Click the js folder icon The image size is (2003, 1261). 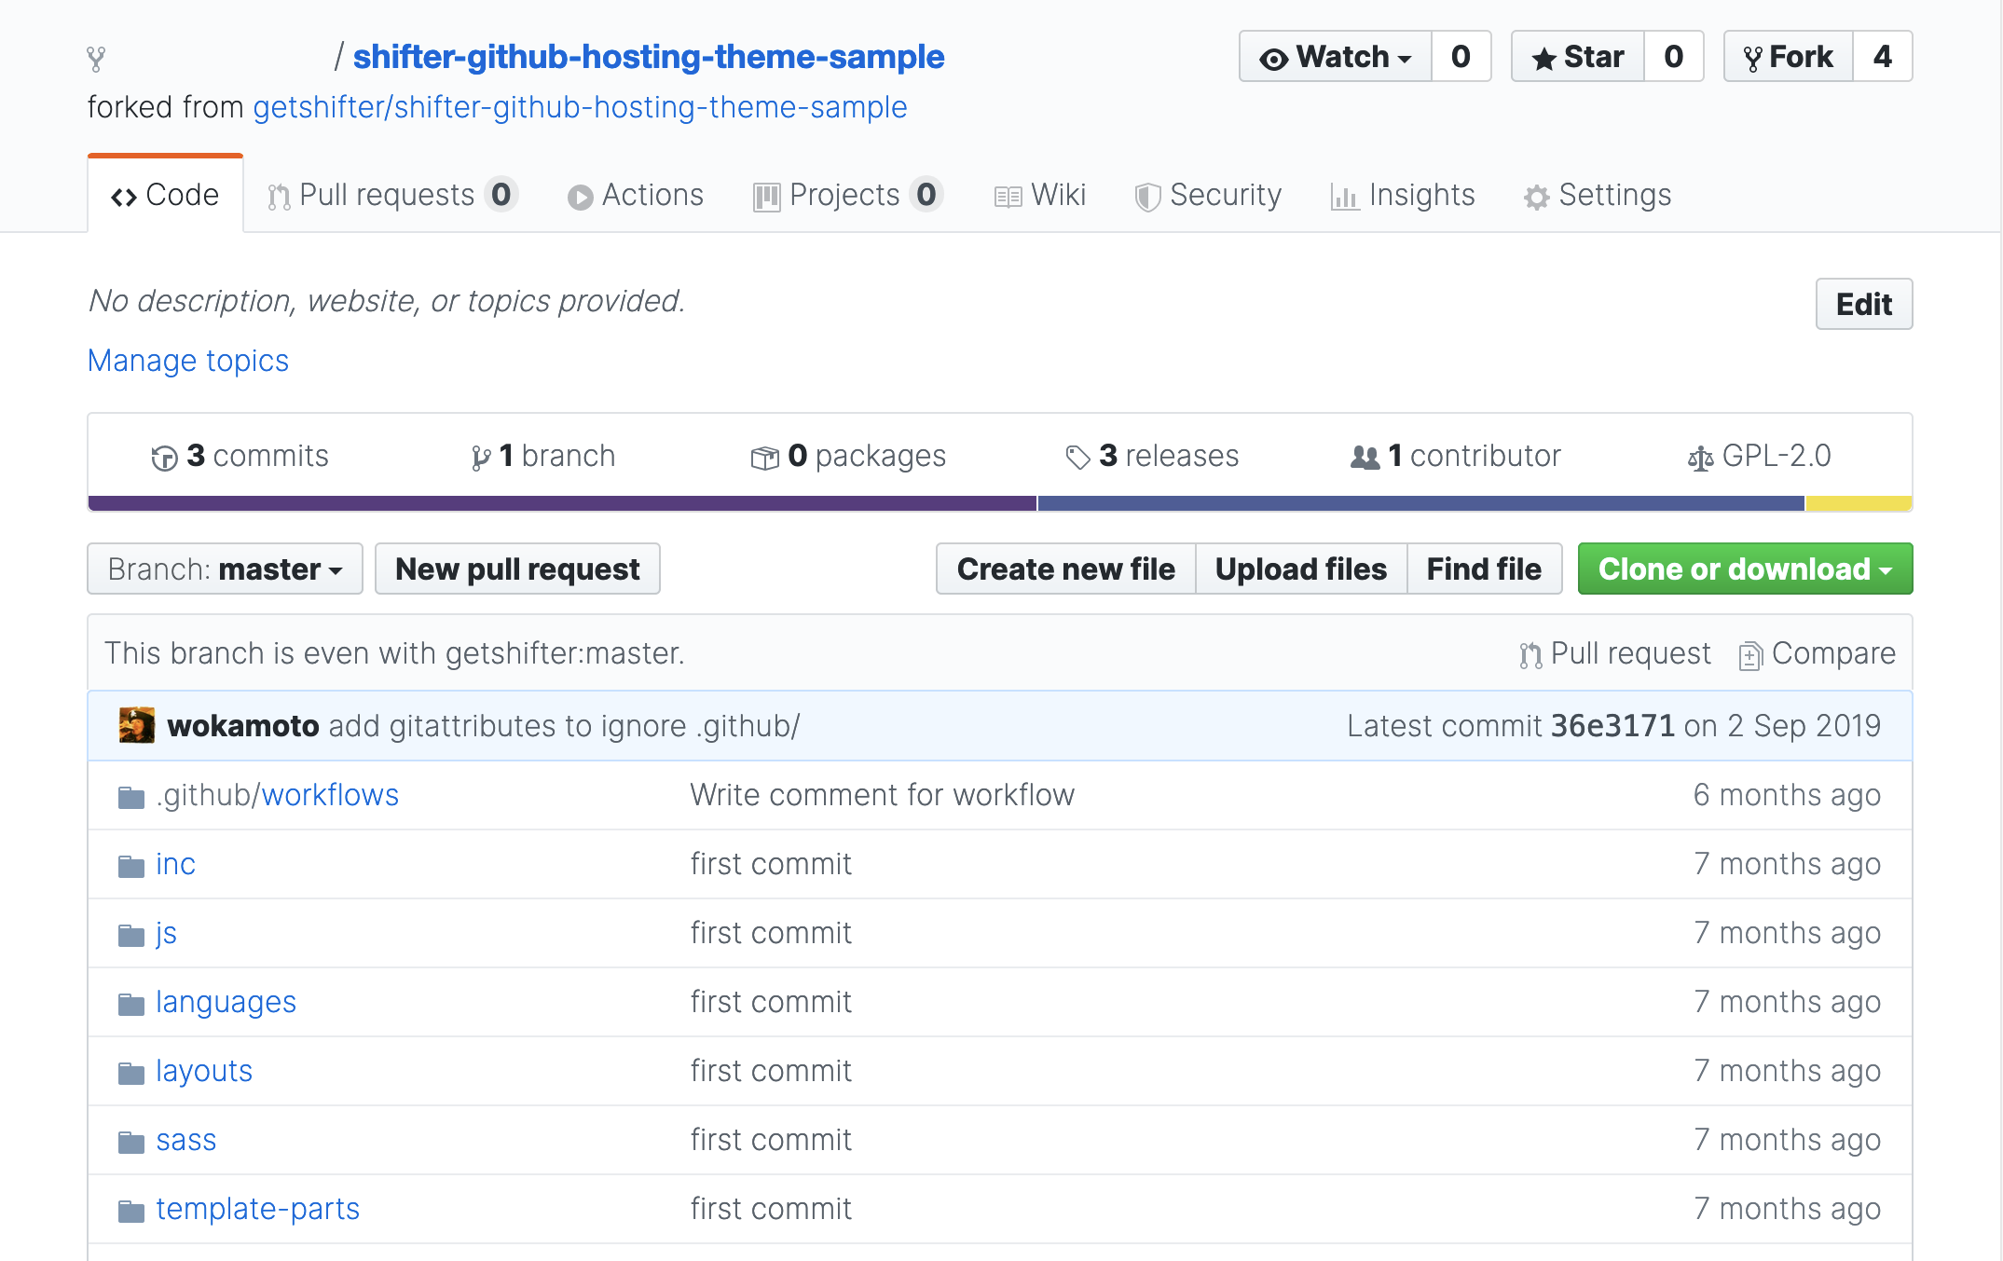point(131,935)
